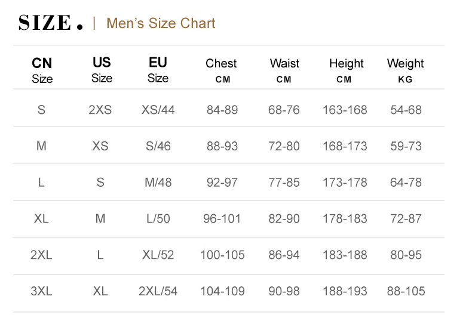Click the US size 2XS cell
Viewport: 472px width, 321px height.
coord(100,110)
